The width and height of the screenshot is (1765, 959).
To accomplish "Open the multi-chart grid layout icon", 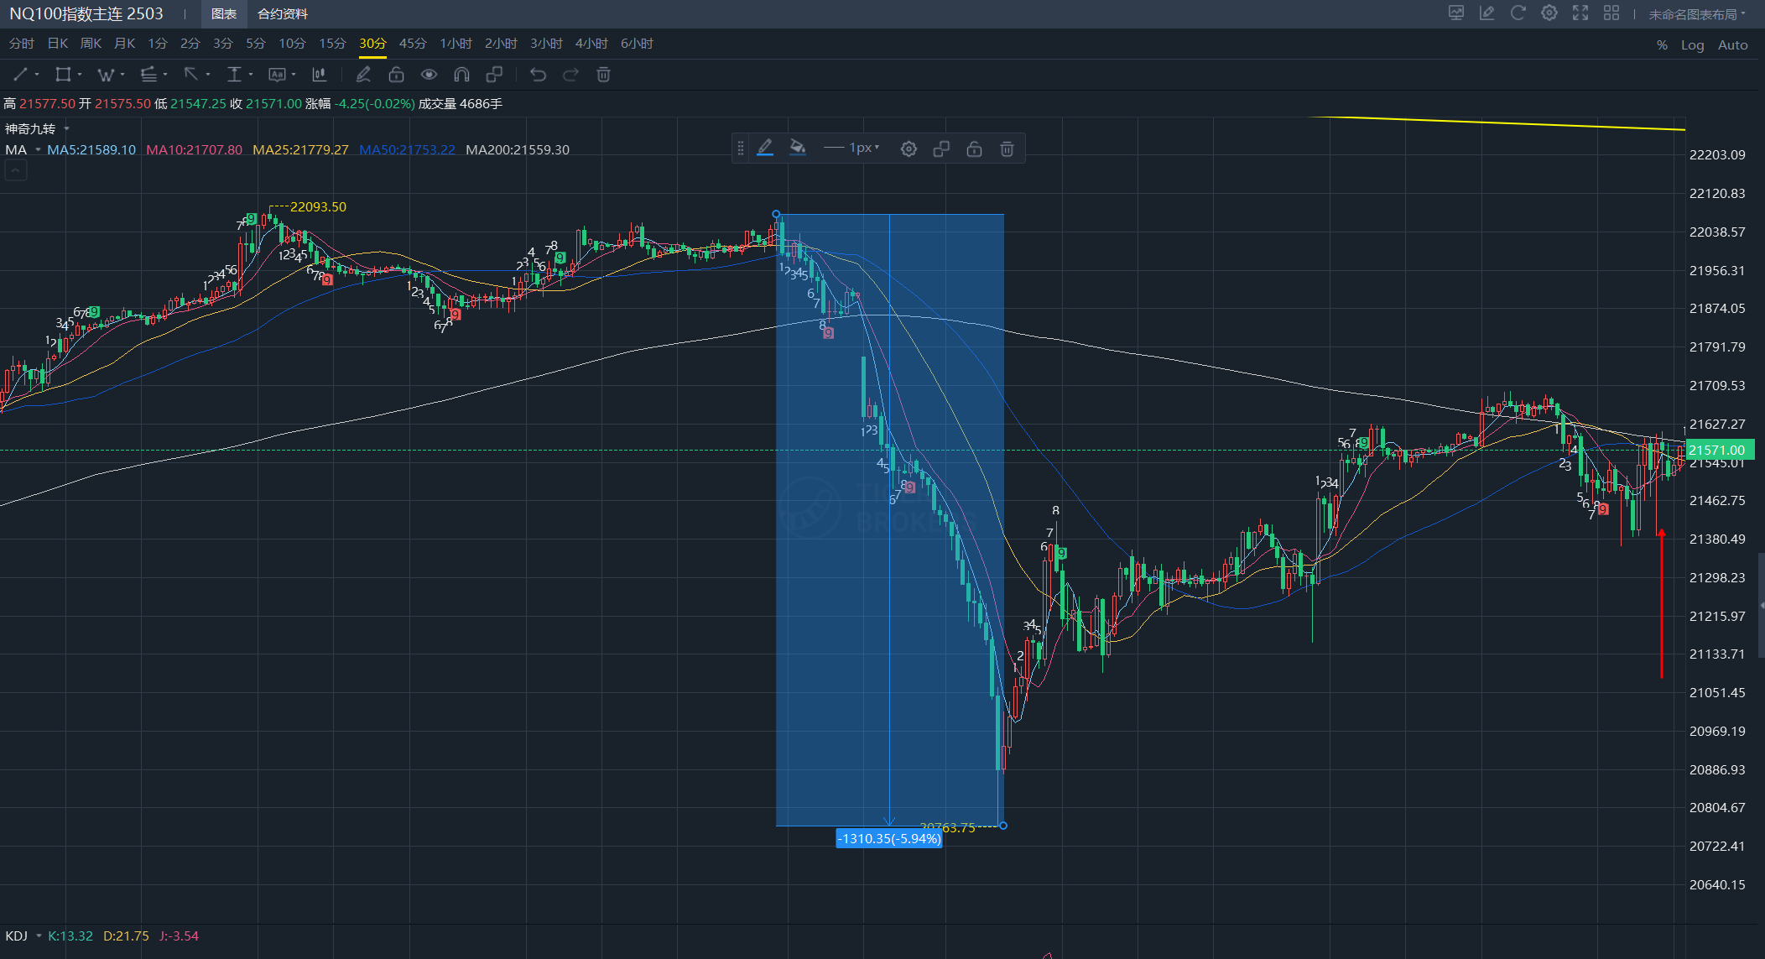I will click(x=1611, y=13).
